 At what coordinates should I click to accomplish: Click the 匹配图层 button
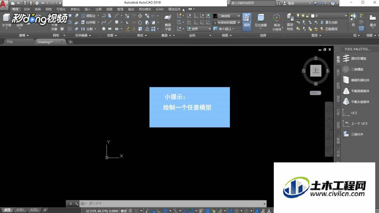tap(329, 29)
